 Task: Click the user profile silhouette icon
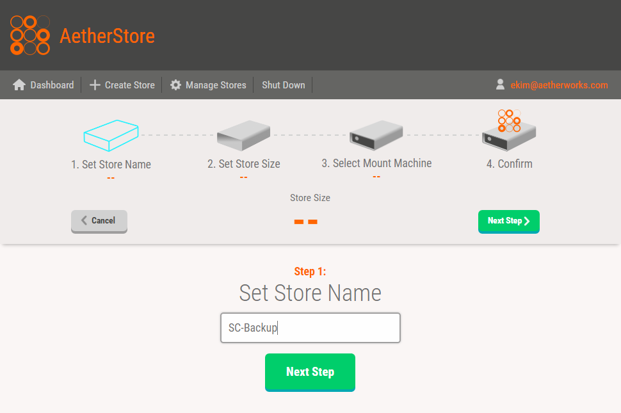click(500, 84)
